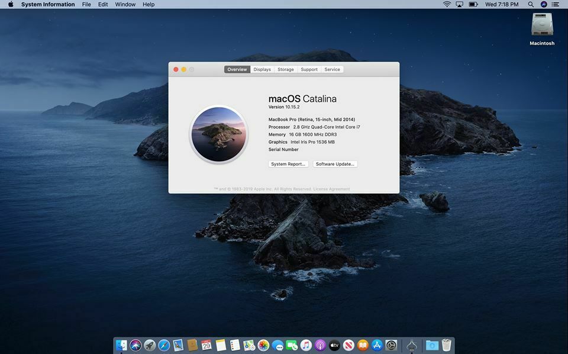Open System Information app menu

pos(48,4)
